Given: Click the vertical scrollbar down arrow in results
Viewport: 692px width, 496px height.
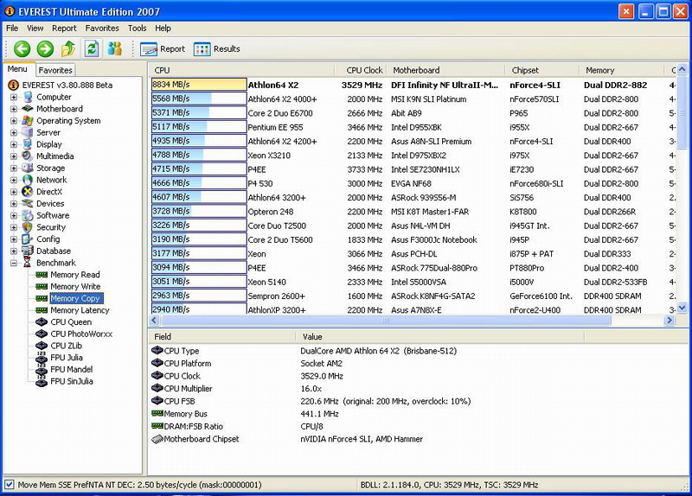Looking at the screenshot, I should point(682,308).
